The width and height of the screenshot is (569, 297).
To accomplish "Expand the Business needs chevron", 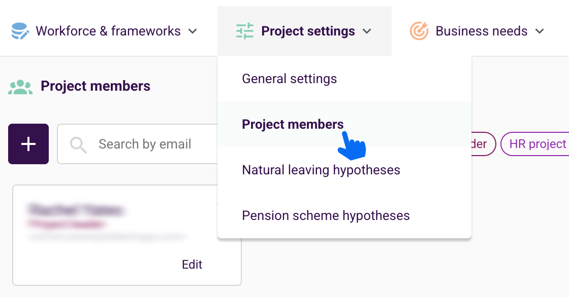I will point(540,31).
